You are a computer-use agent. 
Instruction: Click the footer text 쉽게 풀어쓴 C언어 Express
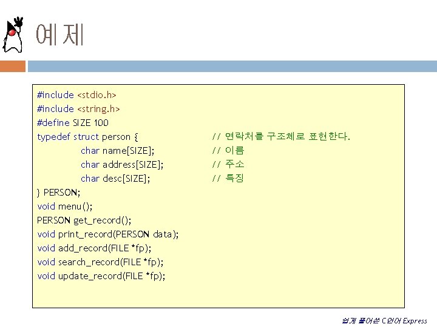[384, 321]
